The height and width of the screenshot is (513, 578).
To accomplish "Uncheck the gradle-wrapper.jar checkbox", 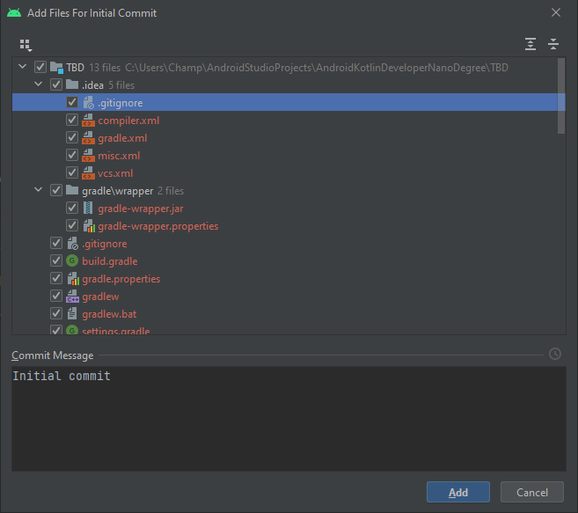I will tap(72, 208).
